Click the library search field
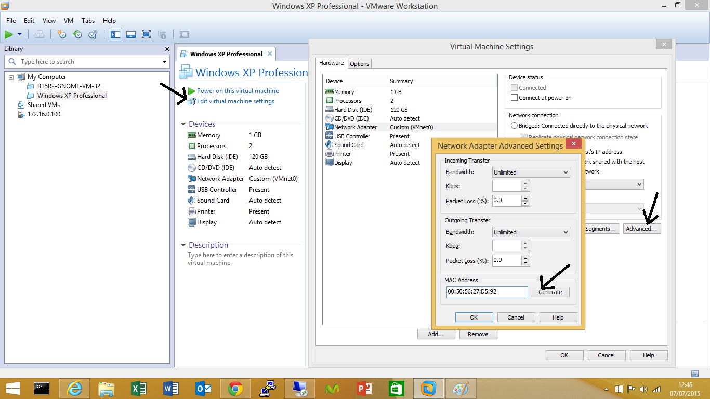710x399 pixels. [x=86, y=61]
